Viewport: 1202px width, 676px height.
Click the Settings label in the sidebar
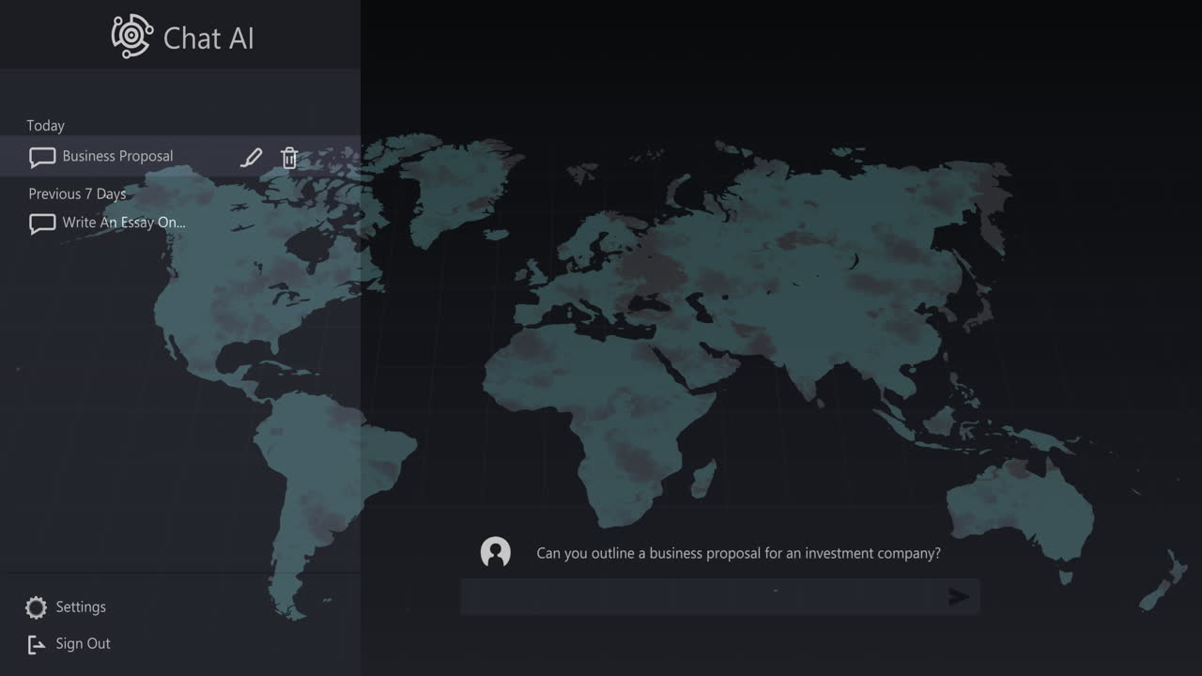(80, 607)
